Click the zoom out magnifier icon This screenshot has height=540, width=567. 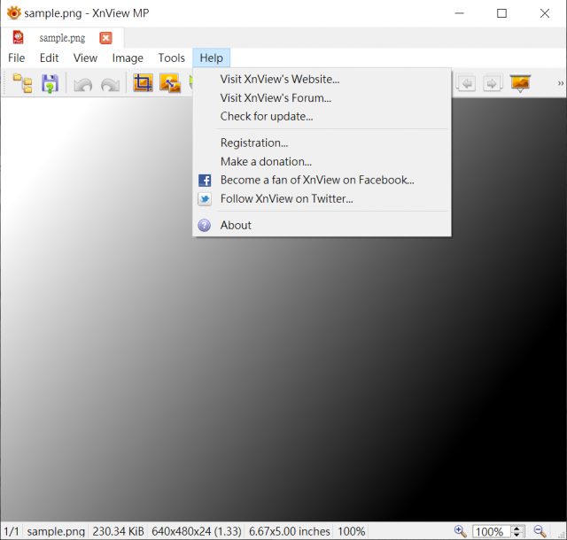point(540,531)
